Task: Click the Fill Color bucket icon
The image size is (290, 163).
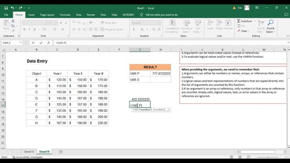Action: coord(54,29)
